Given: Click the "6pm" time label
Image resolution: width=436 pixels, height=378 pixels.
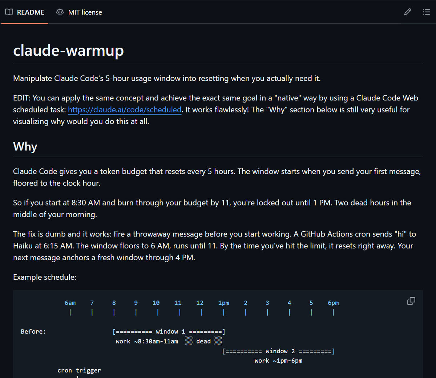Looking at the screenshot, I should pyautogui.click(x=333, y=303).
